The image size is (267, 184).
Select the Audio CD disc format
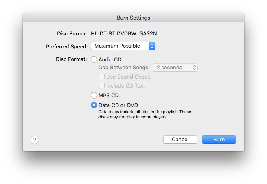point(94,59)
